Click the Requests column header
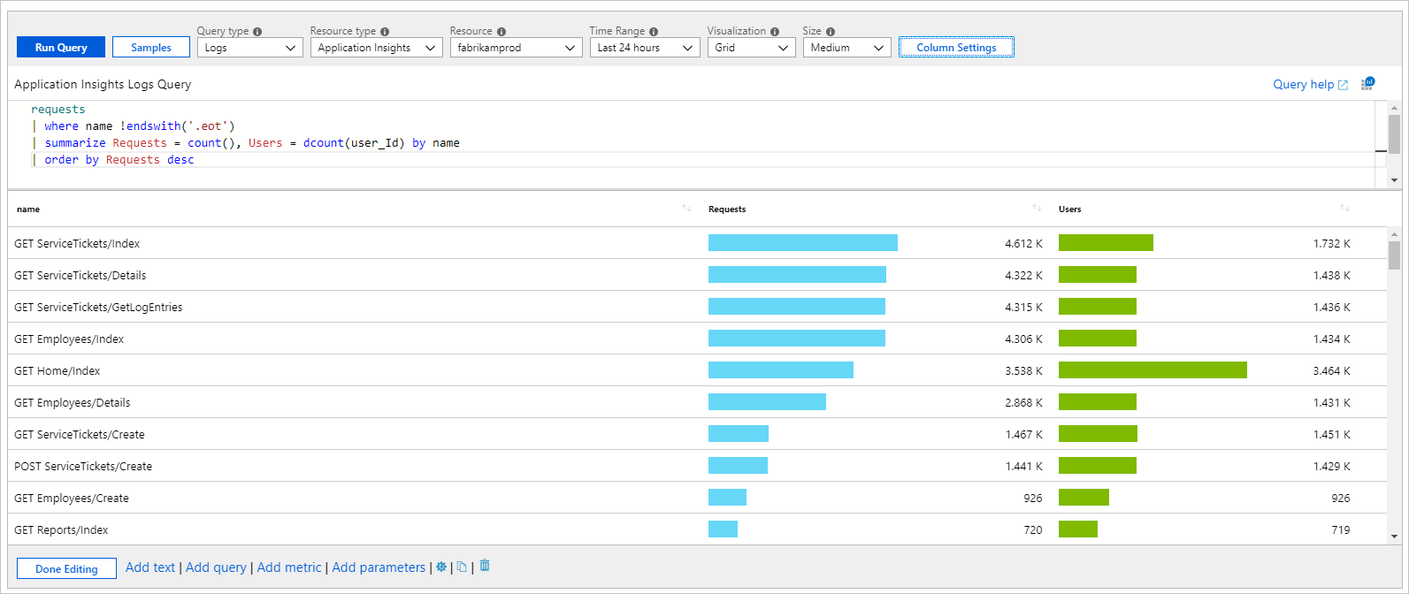 [x=727, y=209]
